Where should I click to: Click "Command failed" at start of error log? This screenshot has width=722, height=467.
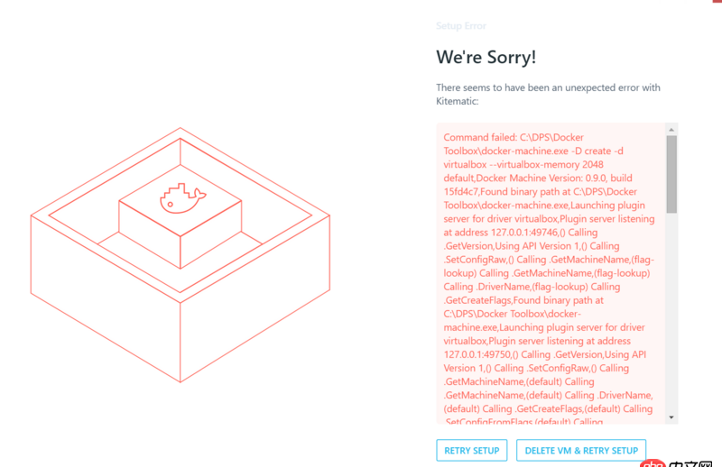pyautogui.click(x=479, y=137)
